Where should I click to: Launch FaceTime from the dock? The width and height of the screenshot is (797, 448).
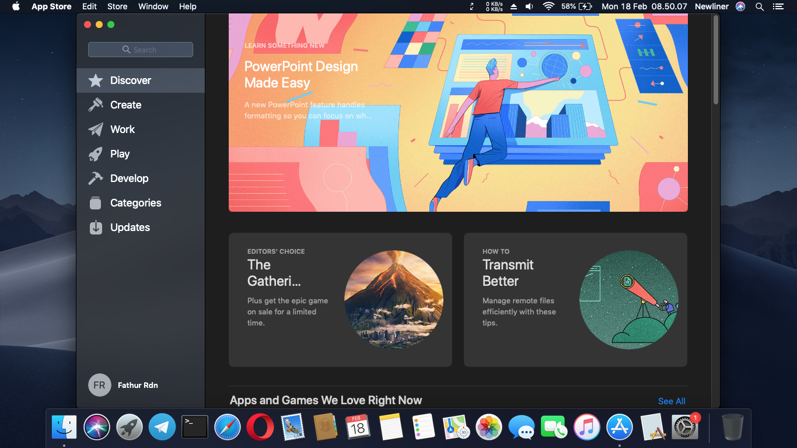554,427
